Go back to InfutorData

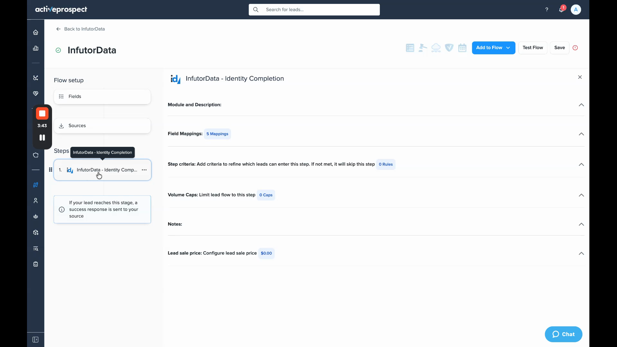point(80,29)
